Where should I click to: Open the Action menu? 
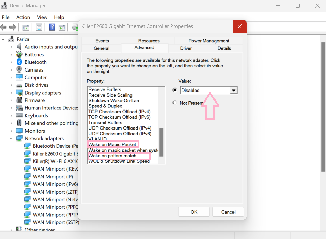pyautogui.click(x=23, y=17)
